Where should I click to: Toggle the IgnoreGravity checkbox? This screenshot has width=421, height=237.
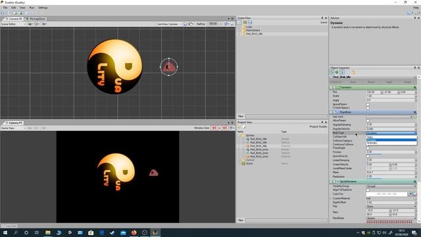pos(368,156)
